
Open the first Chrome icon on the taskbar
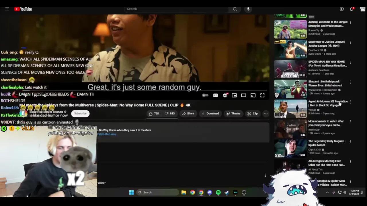click(x=192, y=193)
